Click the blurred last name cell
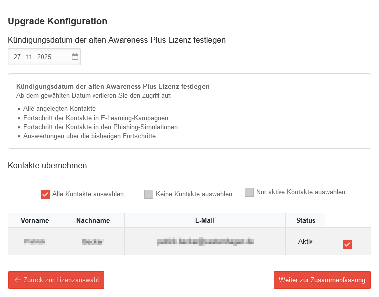The height and width of the screenshot is (297, 379). click(x=93, y=242)
